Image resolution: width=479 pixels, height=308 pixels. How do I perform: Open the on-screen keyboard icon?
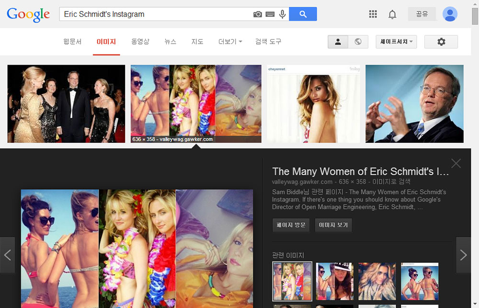270,14
